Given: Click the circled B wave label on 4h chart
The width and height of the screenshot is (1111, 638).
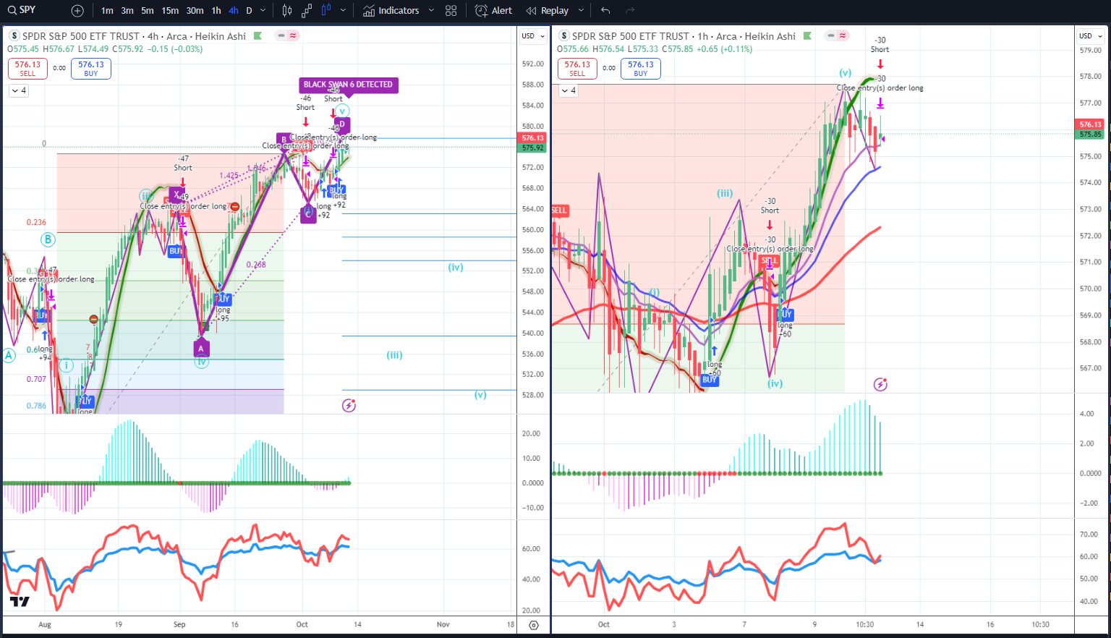Looking at the screenshot, I should coord(48,239).
